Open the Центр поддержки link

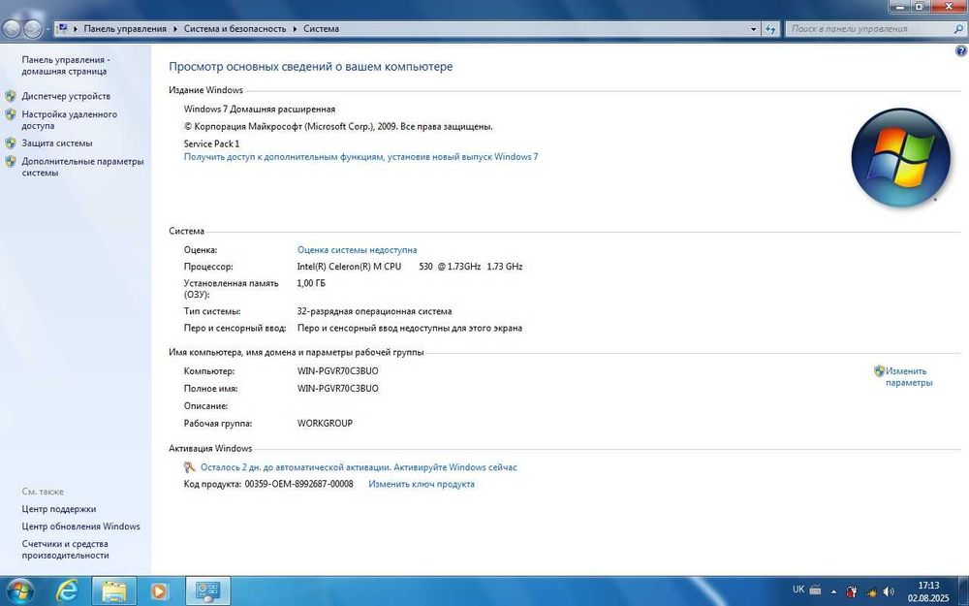(59, 509)
